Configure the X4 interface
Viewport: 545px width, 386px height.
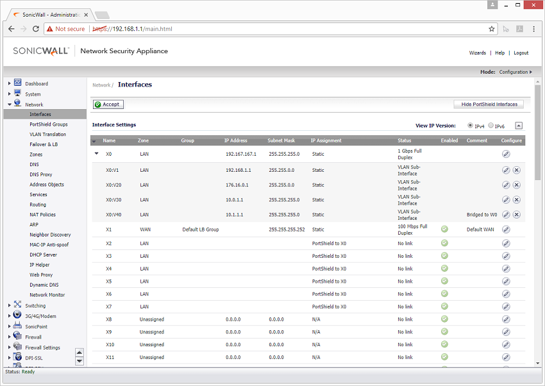pyautogui.click(x=506, y=269)
